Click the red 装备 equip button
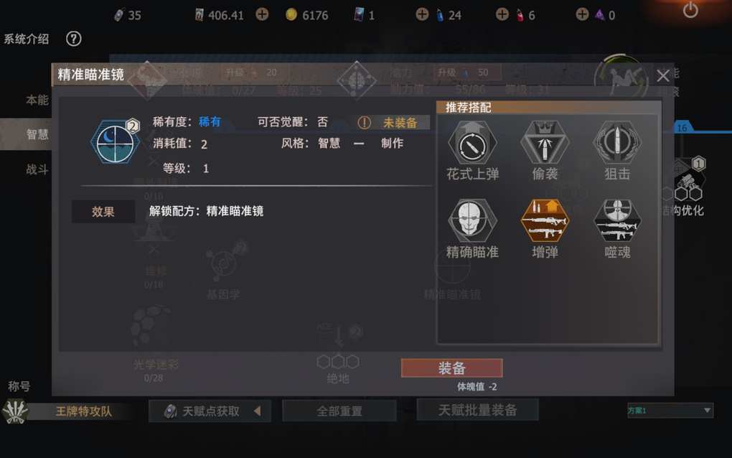The height and width of the screenshot is (458, 732). click(451, 368)
